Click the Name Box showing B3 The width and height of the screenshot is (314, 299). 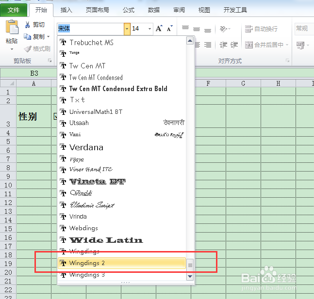(x=29, y=73)
